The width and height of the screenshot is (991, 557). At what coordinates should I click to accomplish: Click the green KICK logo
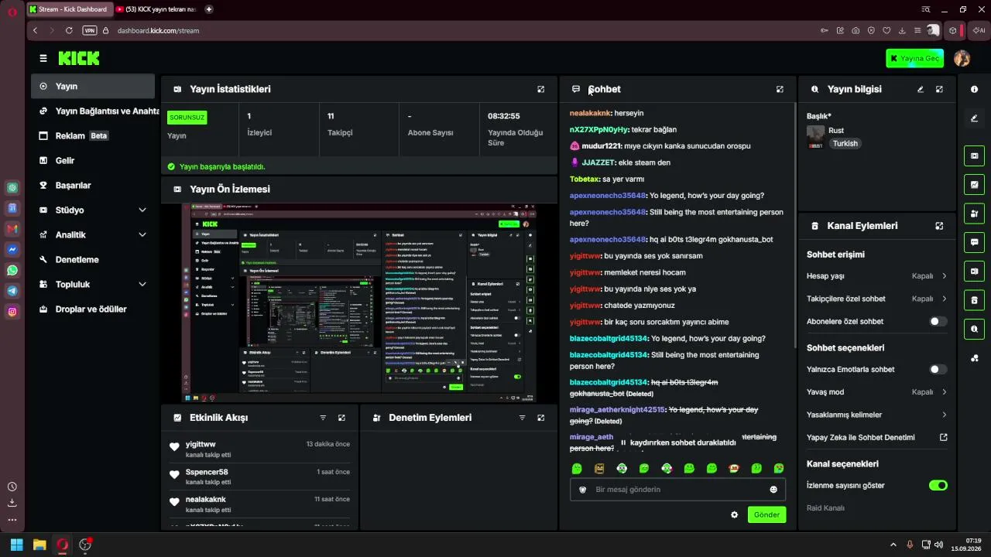pyautogui.click(x=79, y=58)
